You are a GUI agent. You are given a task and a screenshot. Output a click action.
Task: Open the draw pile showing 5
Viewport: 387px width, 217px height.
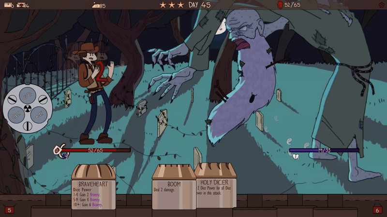click(9, 210)
